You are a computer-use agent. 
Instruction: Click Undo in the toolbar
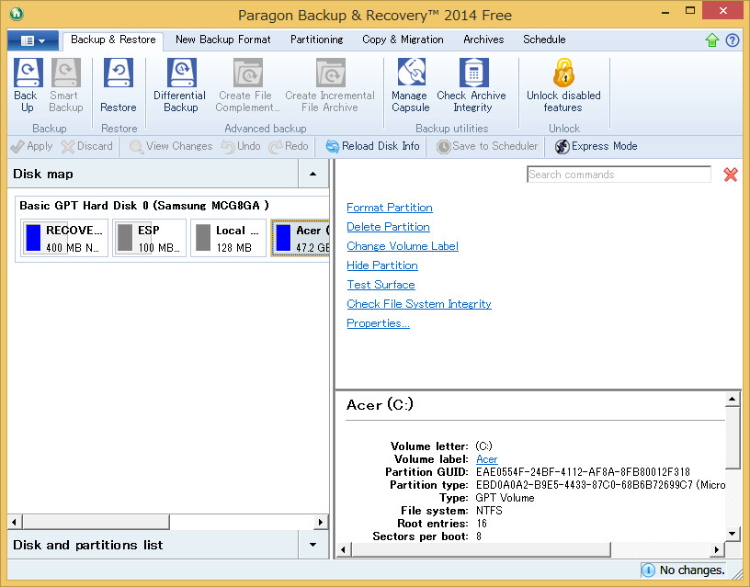tap(240, 146)
